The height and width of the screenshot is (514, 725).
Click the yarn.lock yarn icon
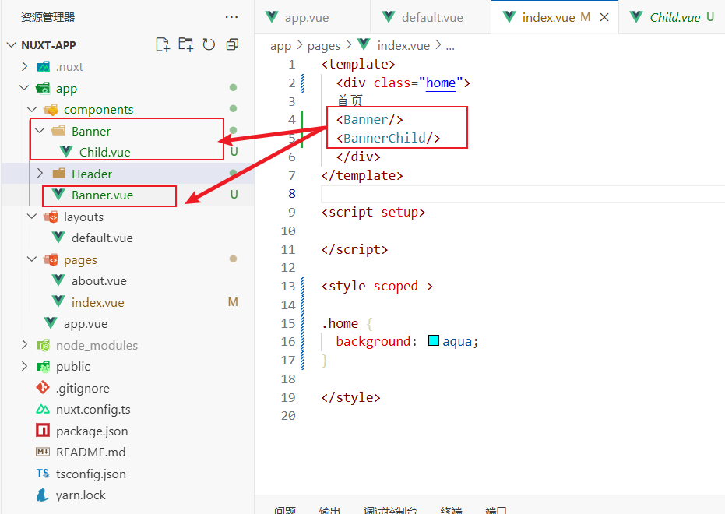tap(43, 495)
